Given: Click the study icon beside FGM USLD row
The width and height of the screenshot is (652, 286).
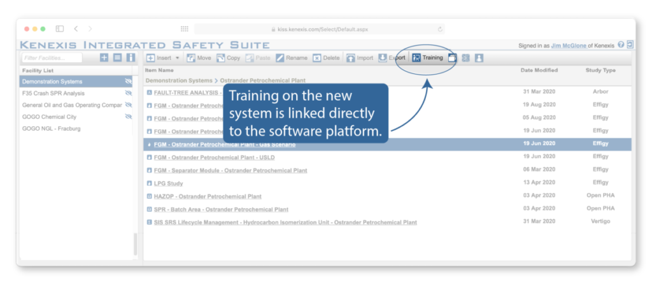Looking at the screenshot, I should click(x=149, y=157).
